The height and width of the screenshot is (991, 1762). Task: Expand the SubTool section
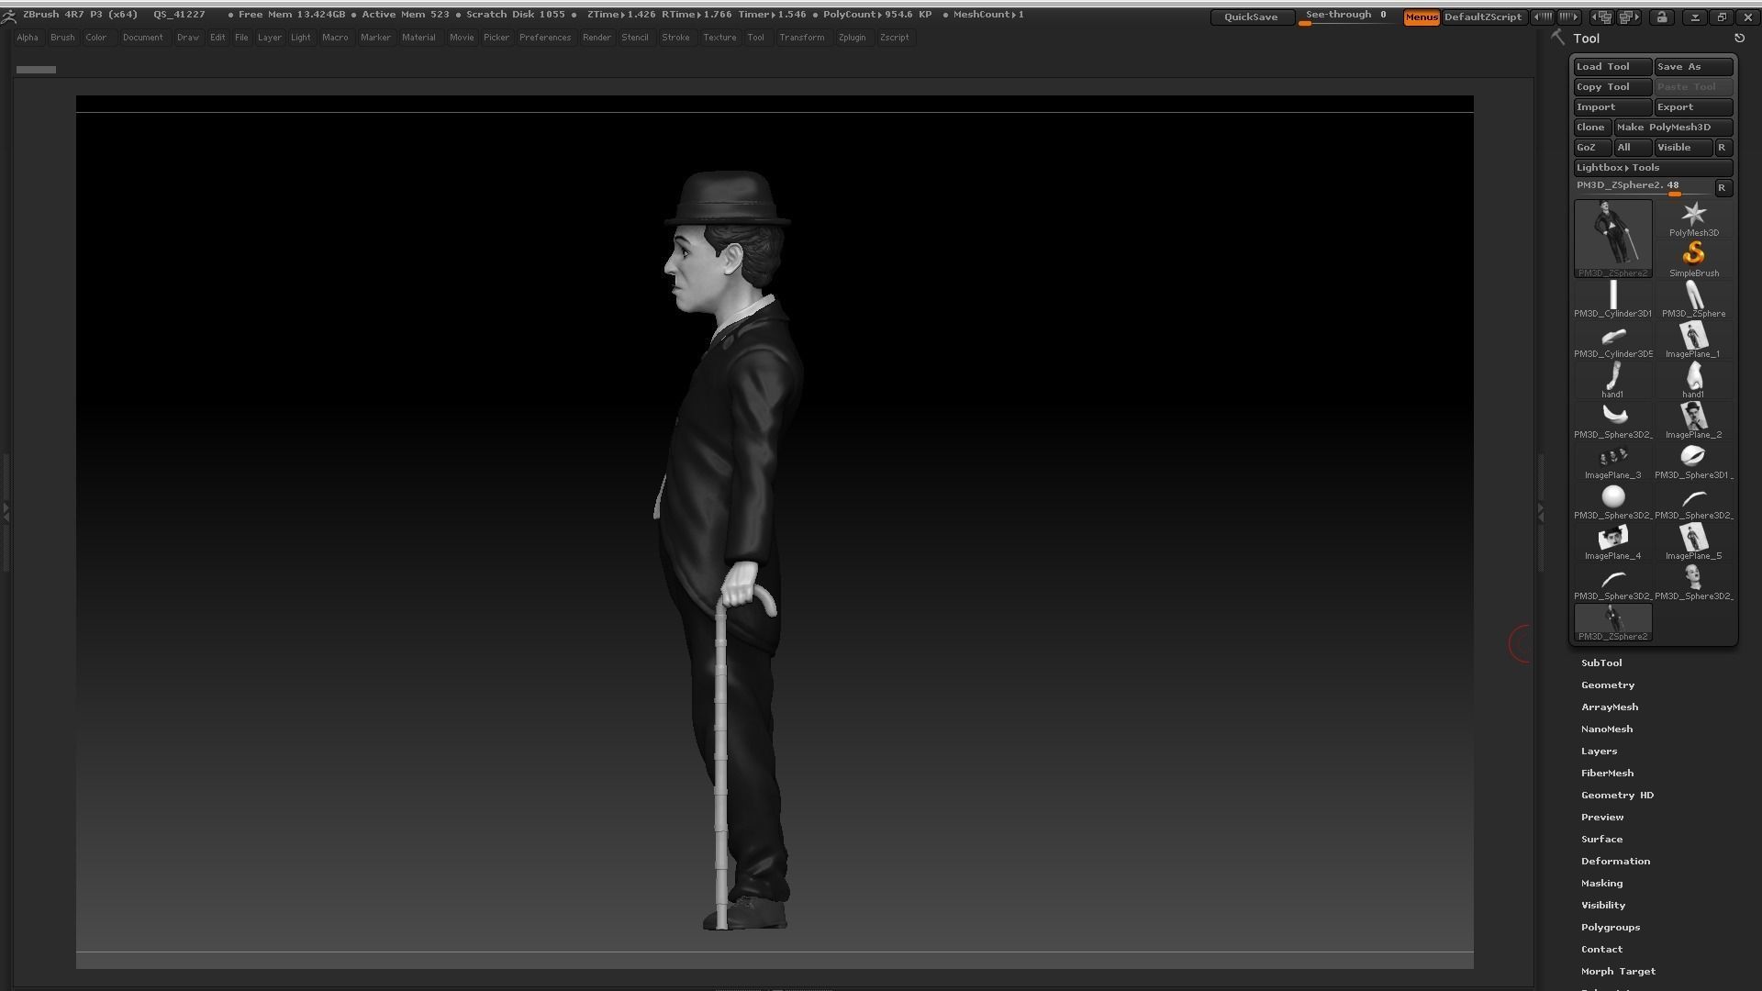click(x=1600, y=663)
